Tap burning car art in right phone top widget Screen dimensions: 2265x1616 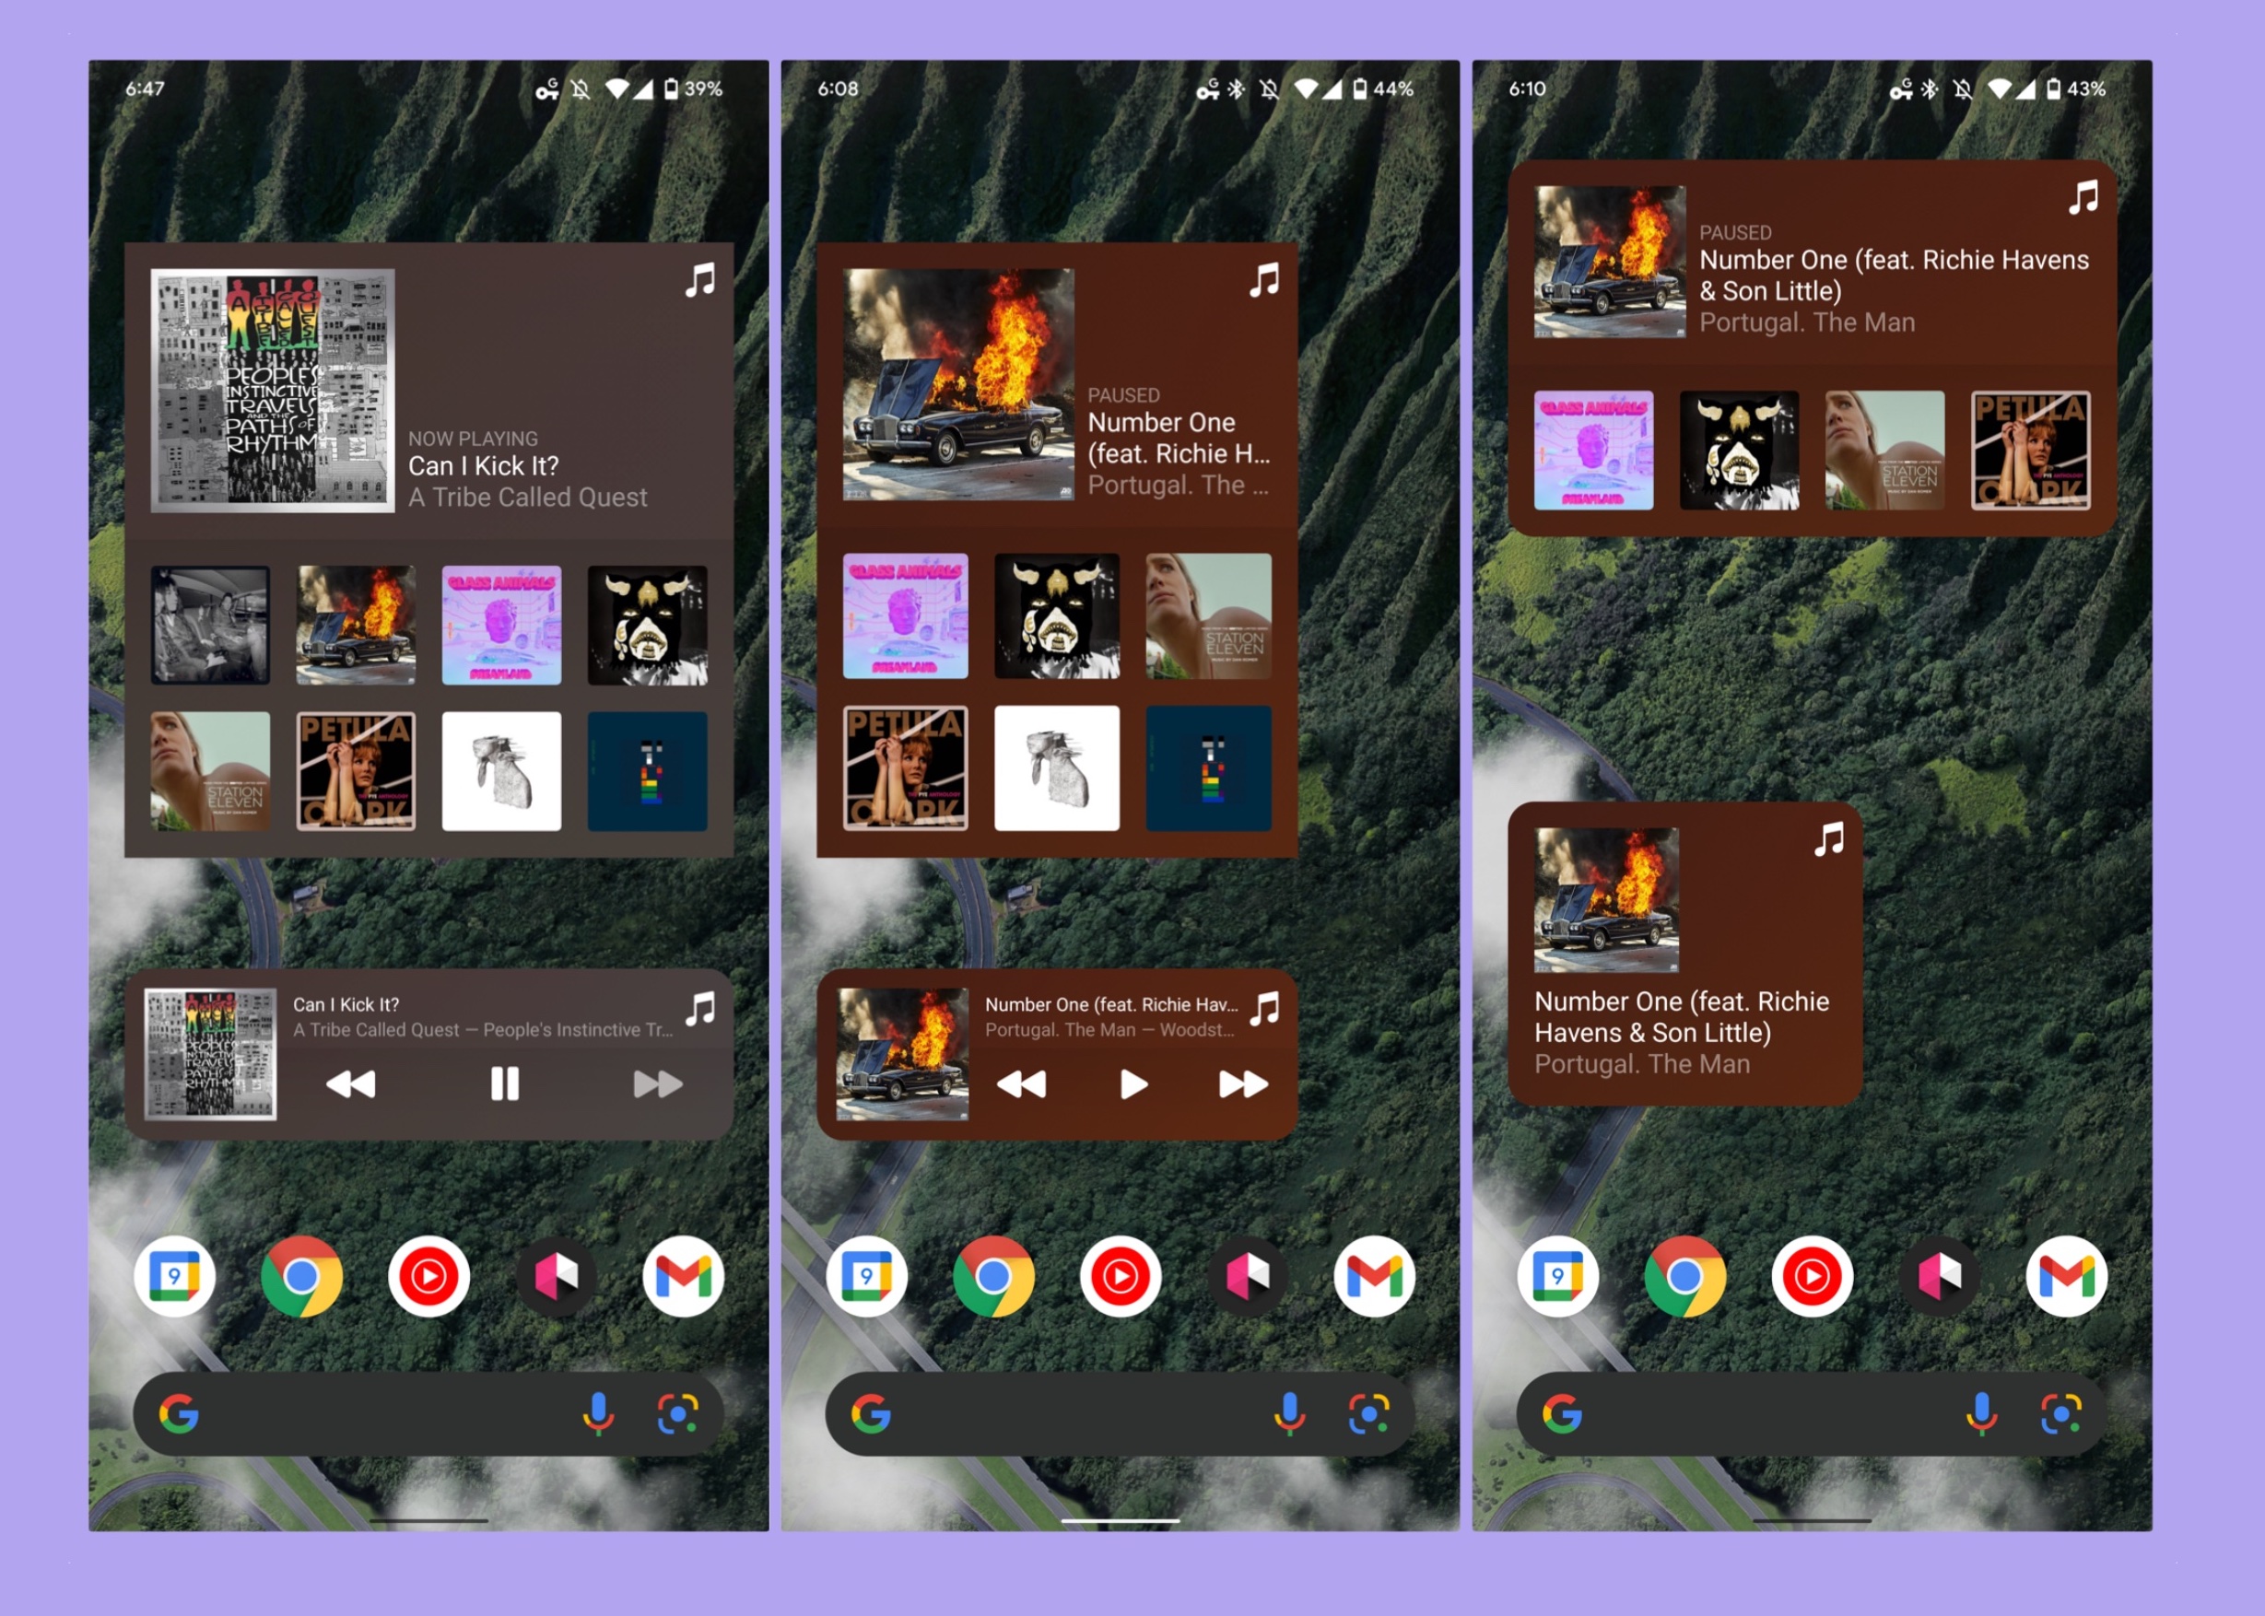[1609, 262]
